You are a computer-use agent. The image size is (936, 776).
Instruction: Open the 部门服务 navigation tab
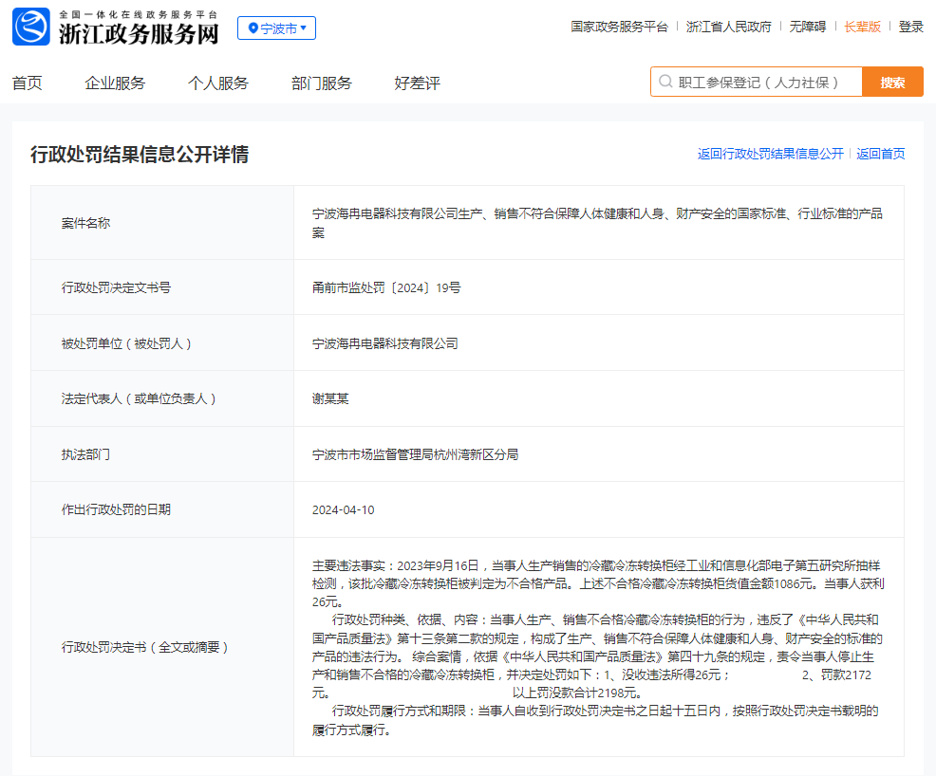tap(322, 83)
